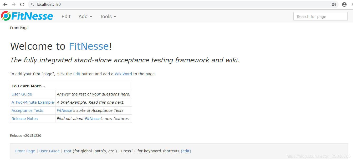Follow the Edit link in instructions

[77, 74]
